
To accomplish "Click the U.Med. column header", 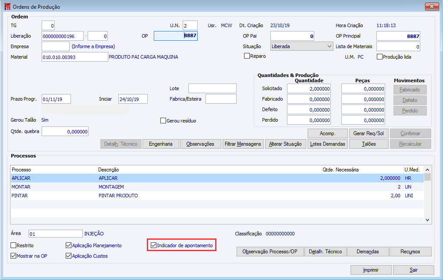I will tap(413, 170).
